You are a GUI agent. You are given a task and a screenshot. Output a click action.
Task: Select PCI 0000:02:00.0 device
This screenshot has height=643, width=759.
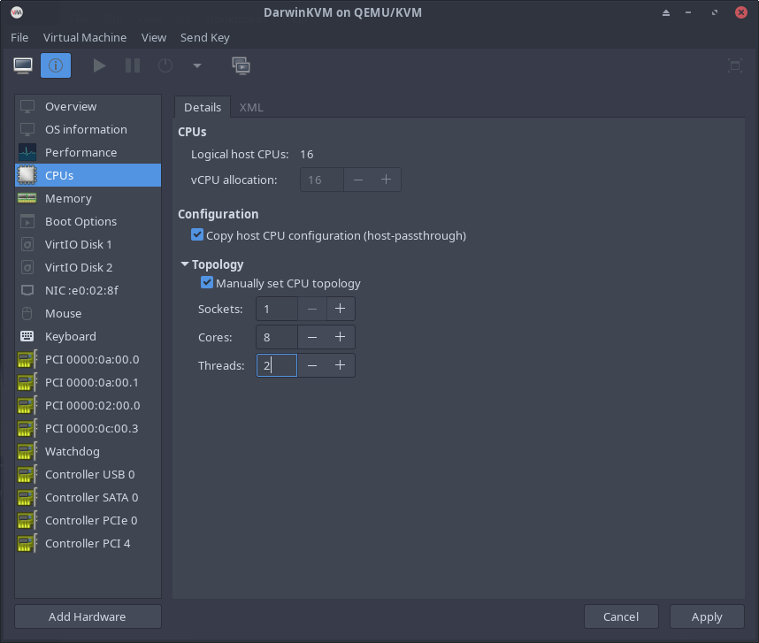coord(88,405)
